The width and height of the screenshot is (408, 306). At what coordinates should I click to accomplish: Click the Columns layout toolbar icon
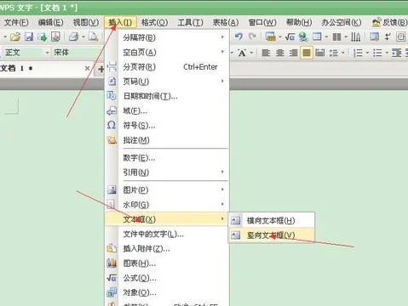coord(337,37)
